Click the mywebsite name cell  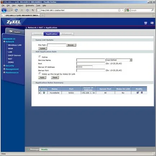coord(55,93)
